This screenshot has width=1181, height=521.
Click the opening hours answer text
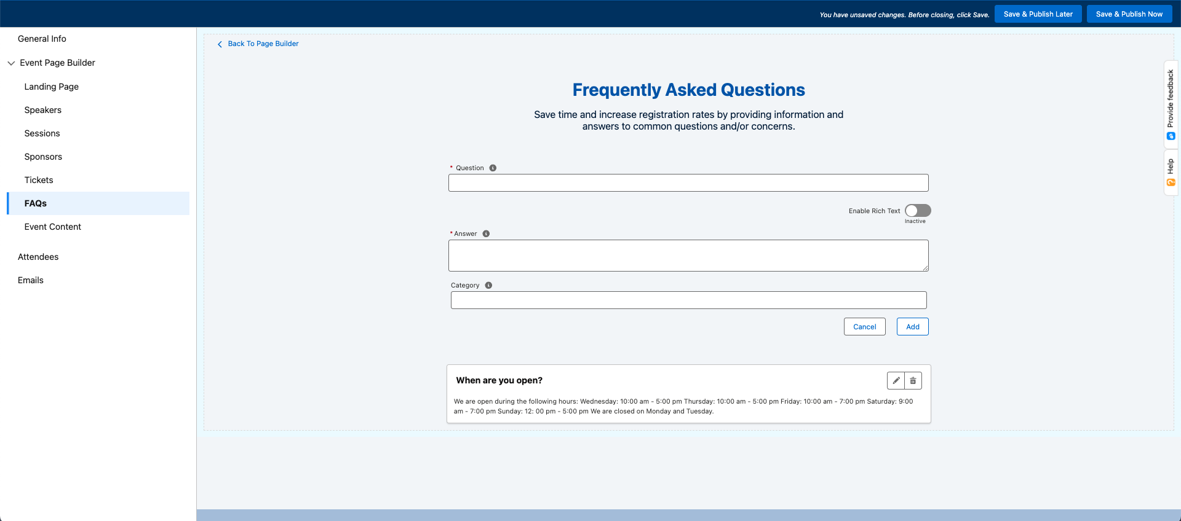(x=683, y=406)
